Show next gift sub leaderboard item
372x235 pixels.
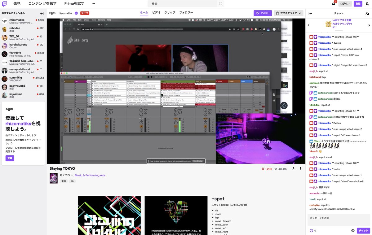coord(369,25)
